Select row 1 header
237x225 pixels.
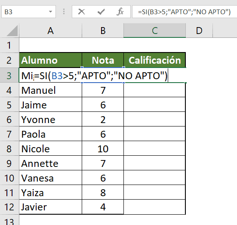[x=9, y=45]
